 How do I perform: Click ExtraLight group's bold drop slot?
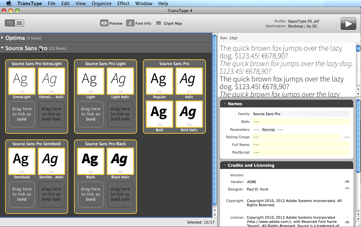point(22,114)
